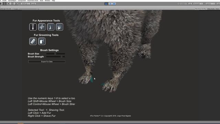Adjust the Game view Scale slider
Screen dimensions: 220x124
(x=28, y=9)
